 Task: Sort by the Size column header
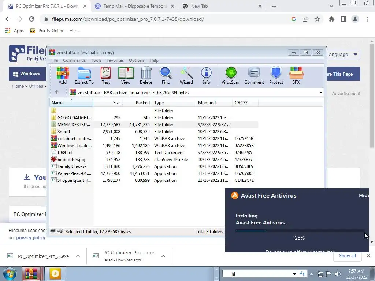click(x=108, y=103)
